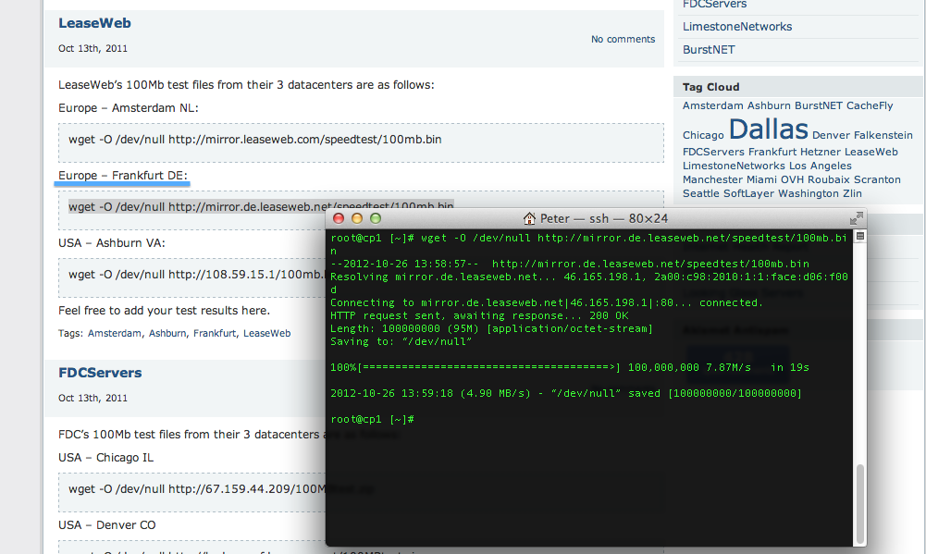Click the Frankfurt tag under LeaseWeb post
Image resolution: width=926 pixels, height=554 pixels.
(215, 333)
